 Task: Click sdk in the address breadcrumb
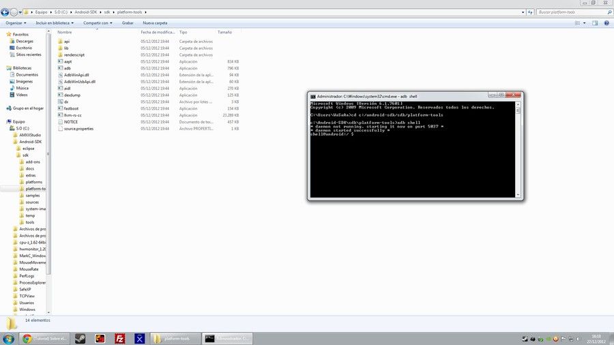pyautogui.click(x=107, y=12)
